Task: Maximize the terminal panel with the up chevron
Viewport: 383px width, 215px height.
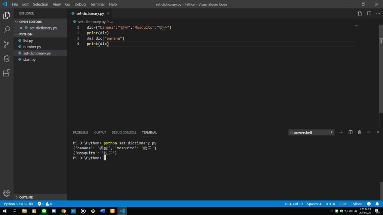Action: 369,133
